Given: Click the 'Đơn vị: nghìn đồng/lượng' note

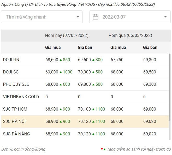Looking at the screenshot, I should click(x=23, y=149).
